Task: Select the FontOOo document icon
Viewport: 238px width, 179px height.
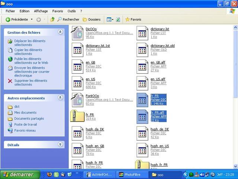Action: coord(77,100)
